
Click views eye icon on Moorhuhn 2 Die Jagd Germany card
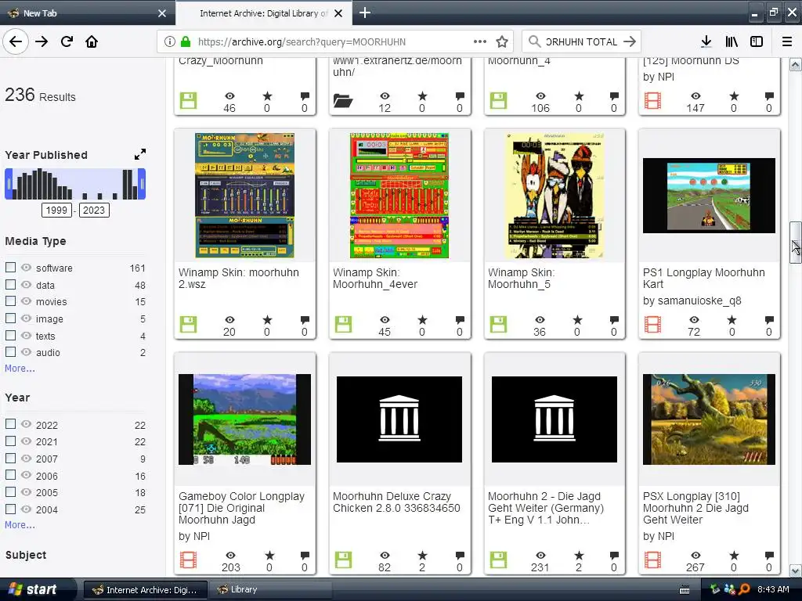(540, 556)
